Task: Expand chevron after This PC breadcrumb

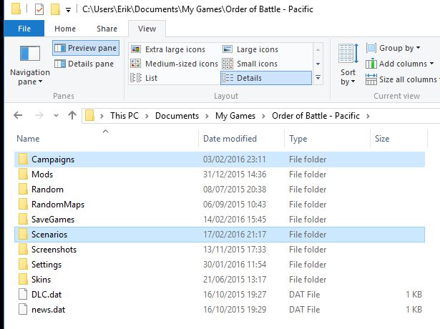Action: point(147,116)
